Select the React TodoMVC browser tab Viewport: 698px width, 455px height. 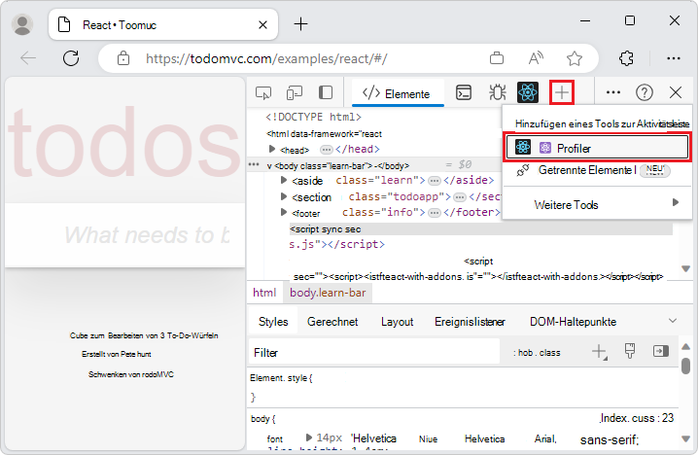[163, 24]
